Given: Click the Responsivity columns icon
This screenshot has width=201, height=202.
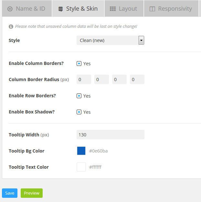Looking at the screenshot, I should coord(152,9).
